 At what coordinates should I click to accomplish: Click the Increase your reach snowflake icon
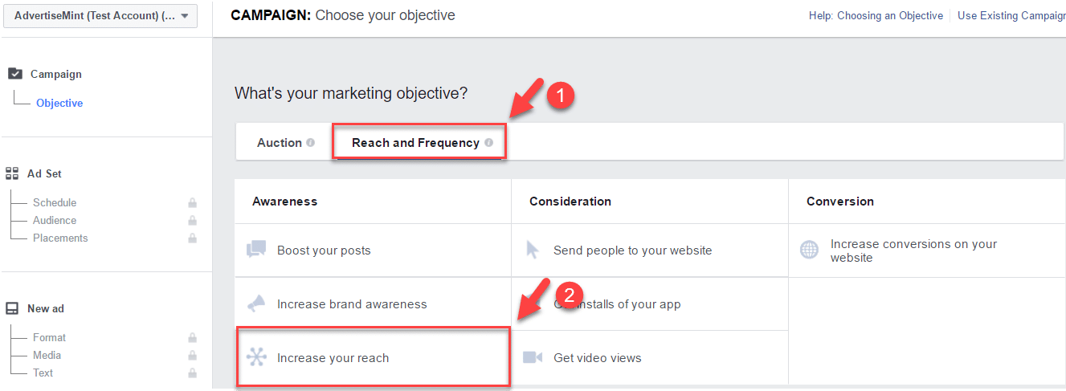tap(256, 357)
